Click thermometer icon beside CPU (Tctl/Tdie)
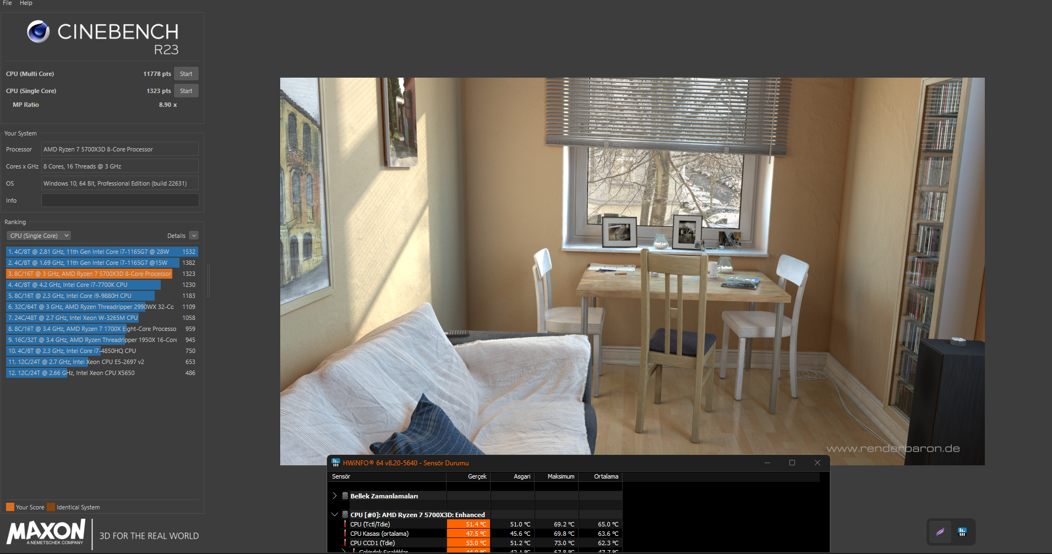Screen dimensions: 1052x554 [345, 524]
